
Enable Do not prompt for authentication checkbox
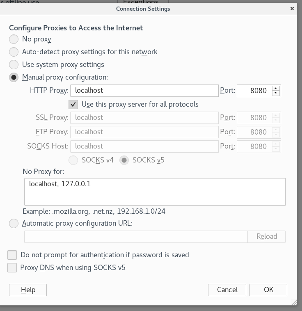(x=12, y=255)
